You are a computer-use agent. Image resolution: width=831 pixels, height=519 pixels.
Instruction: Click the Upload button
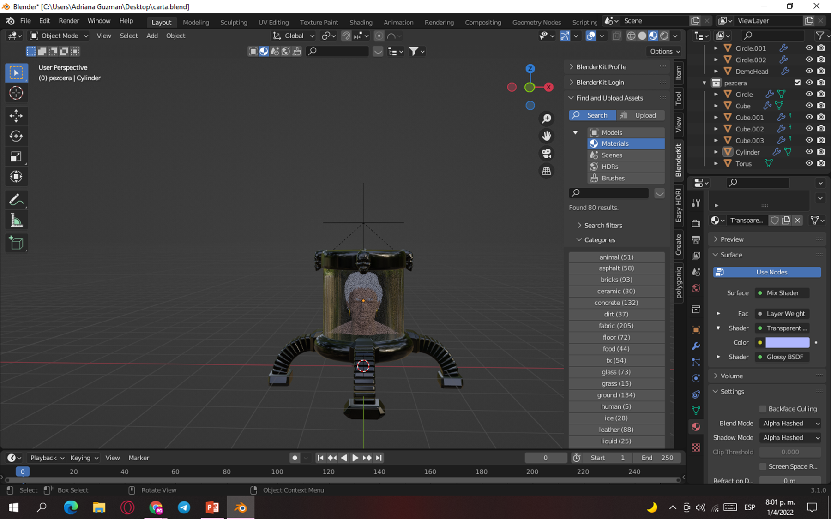tap(641, 115)
